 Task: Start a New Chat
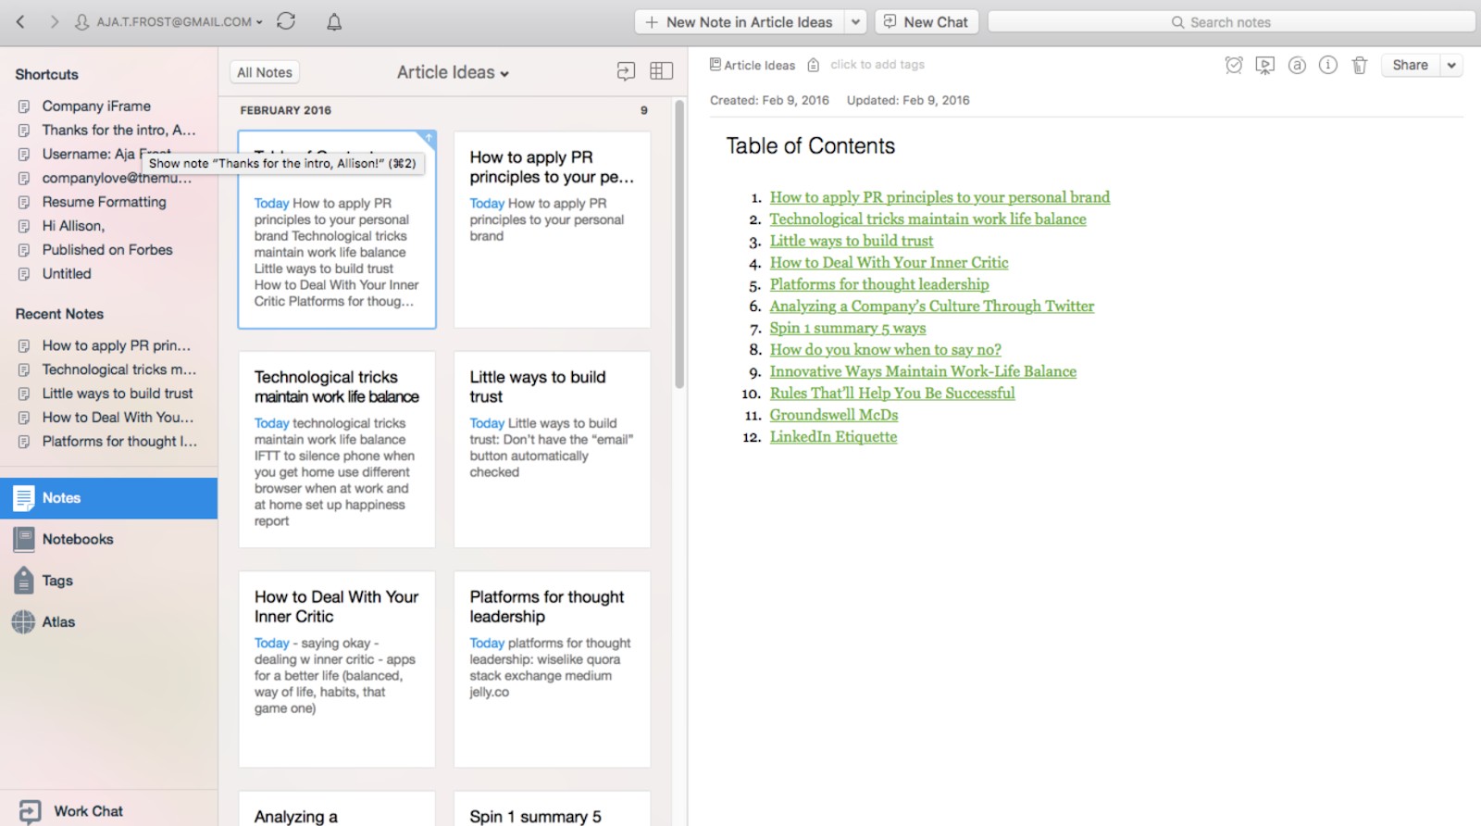pyautogui.click(x=926, y=21)
